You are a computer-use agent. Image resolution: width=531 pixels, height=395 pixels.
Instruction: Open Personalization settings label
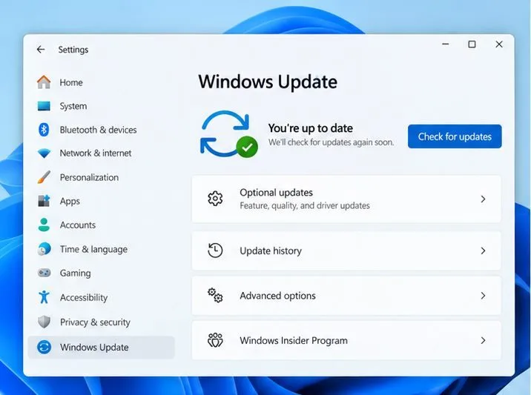pyautogui.click(x=90, y=177)
